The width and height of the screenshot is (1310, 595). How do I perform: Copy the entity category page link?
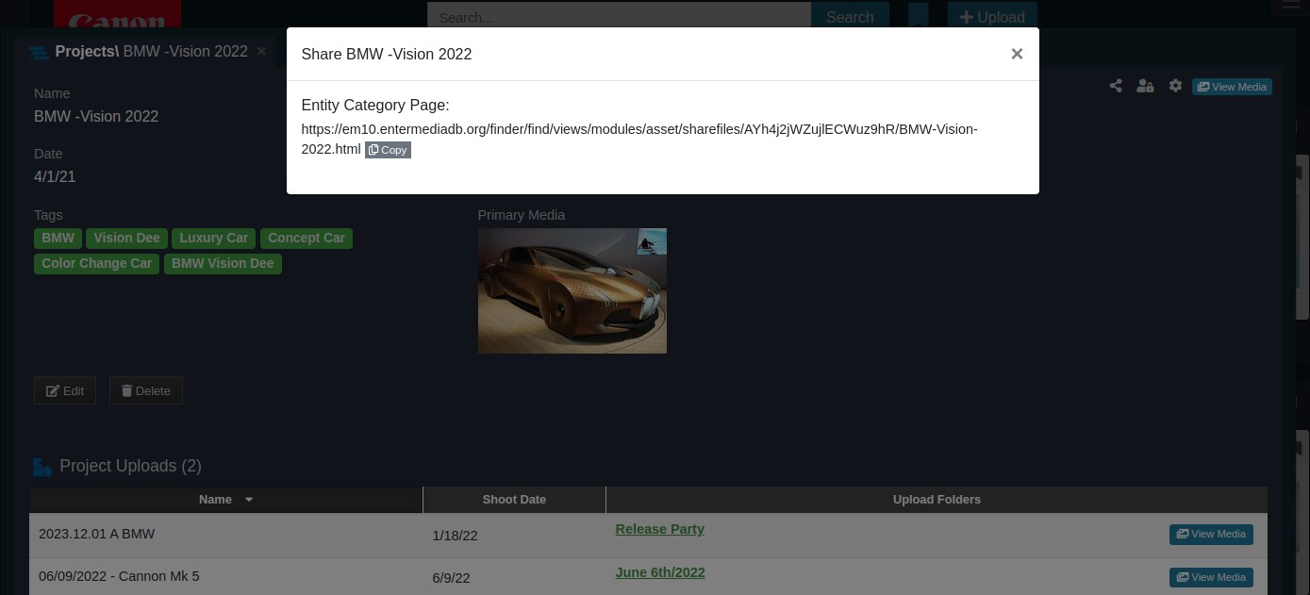click(388, 150)
